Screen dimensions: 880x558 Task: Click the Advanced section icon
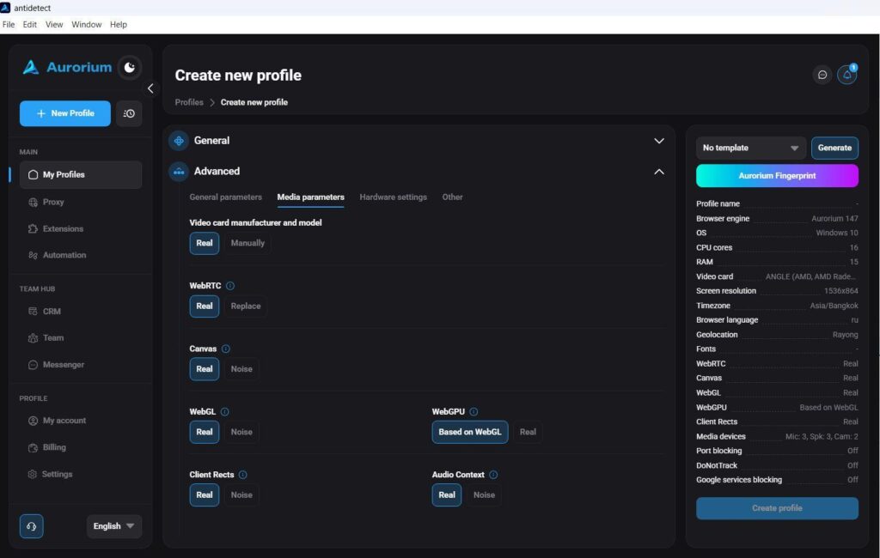(179, 172)
